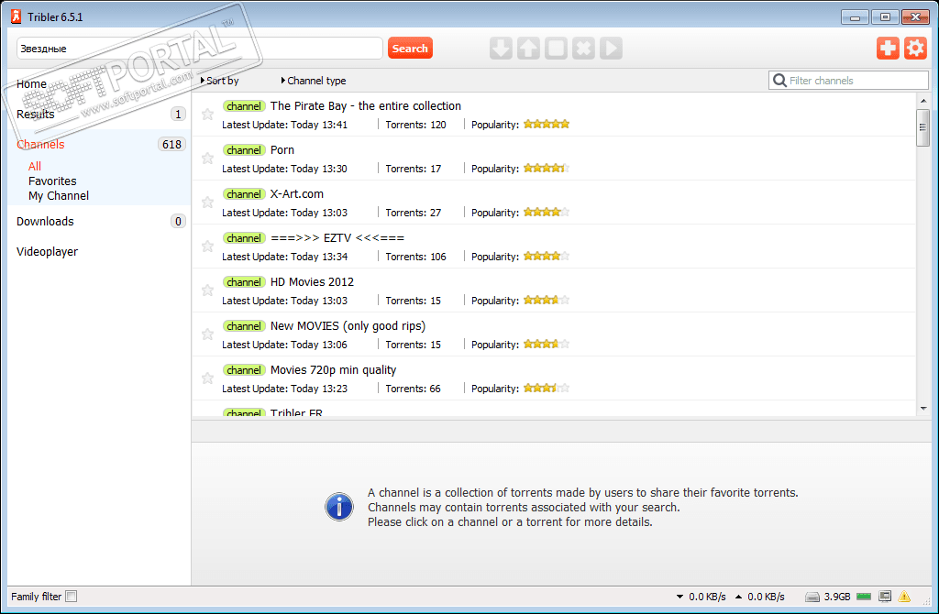Click the red Search button

[410, 48]
